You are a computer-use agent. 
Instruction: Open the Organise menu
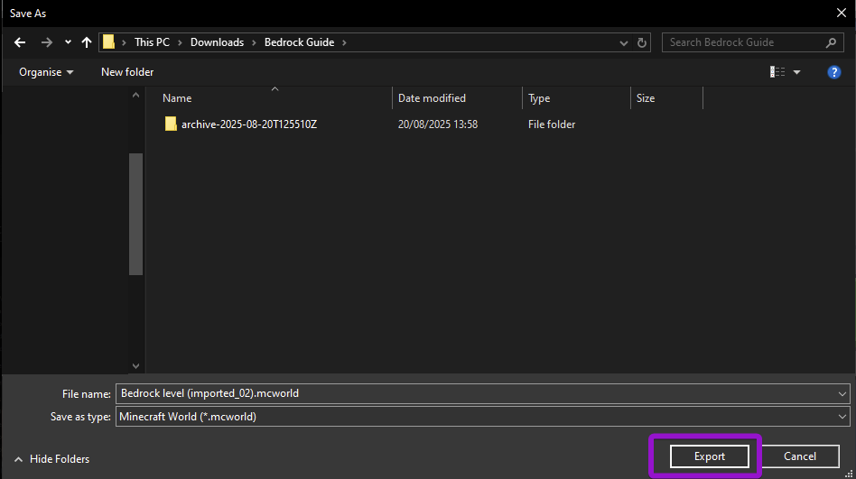point(46,72)
